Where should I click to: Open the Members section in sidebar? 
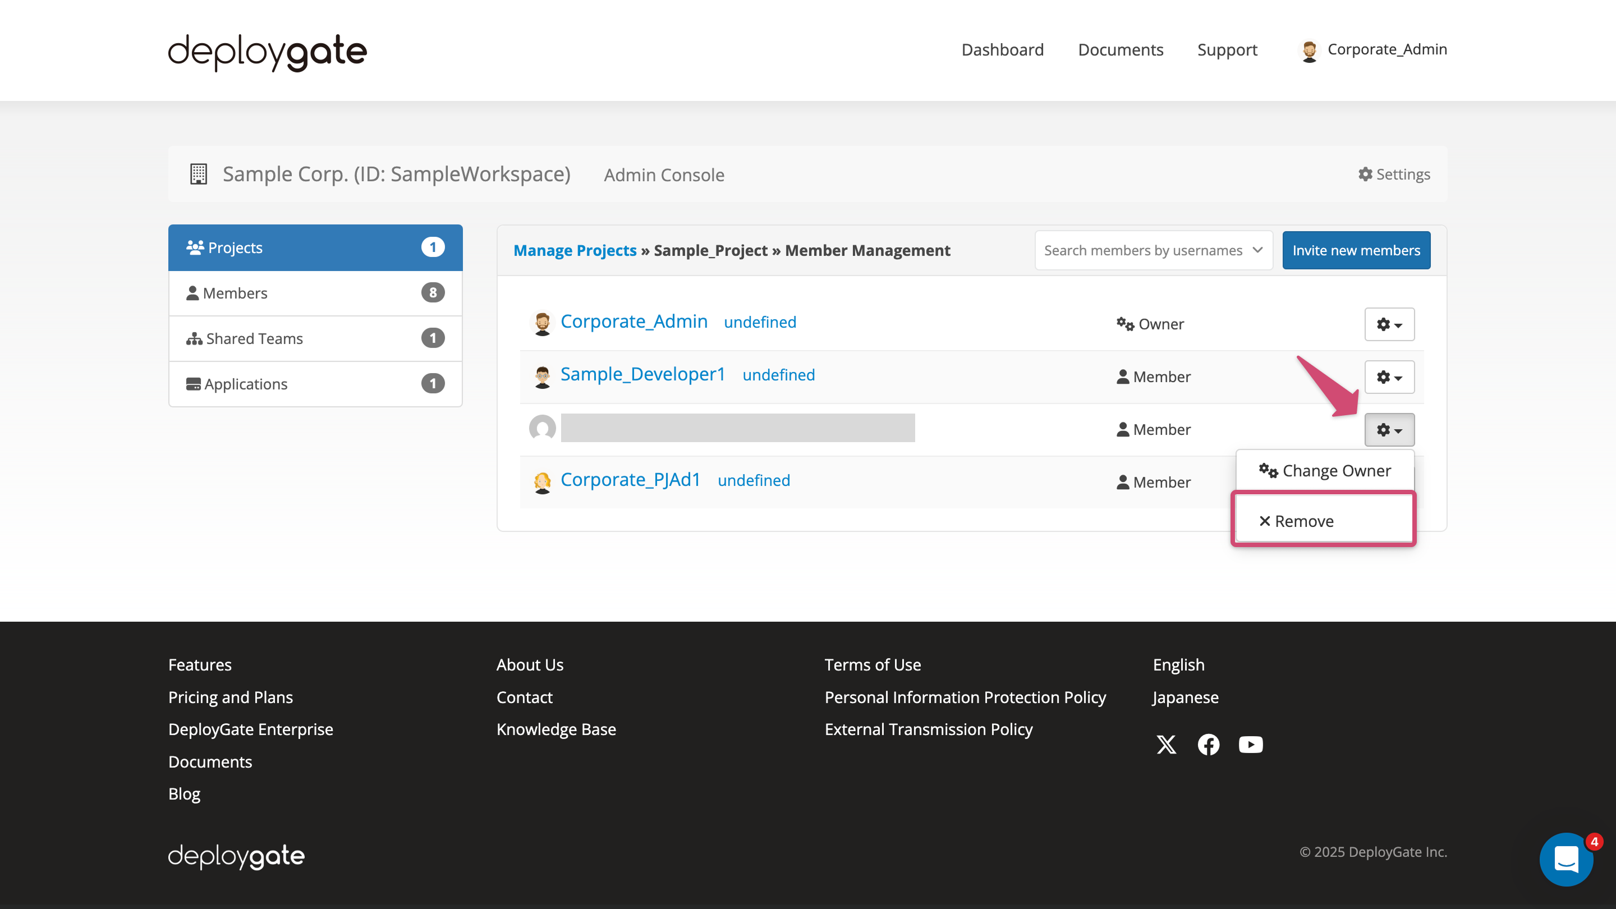(x=235, y=292)
